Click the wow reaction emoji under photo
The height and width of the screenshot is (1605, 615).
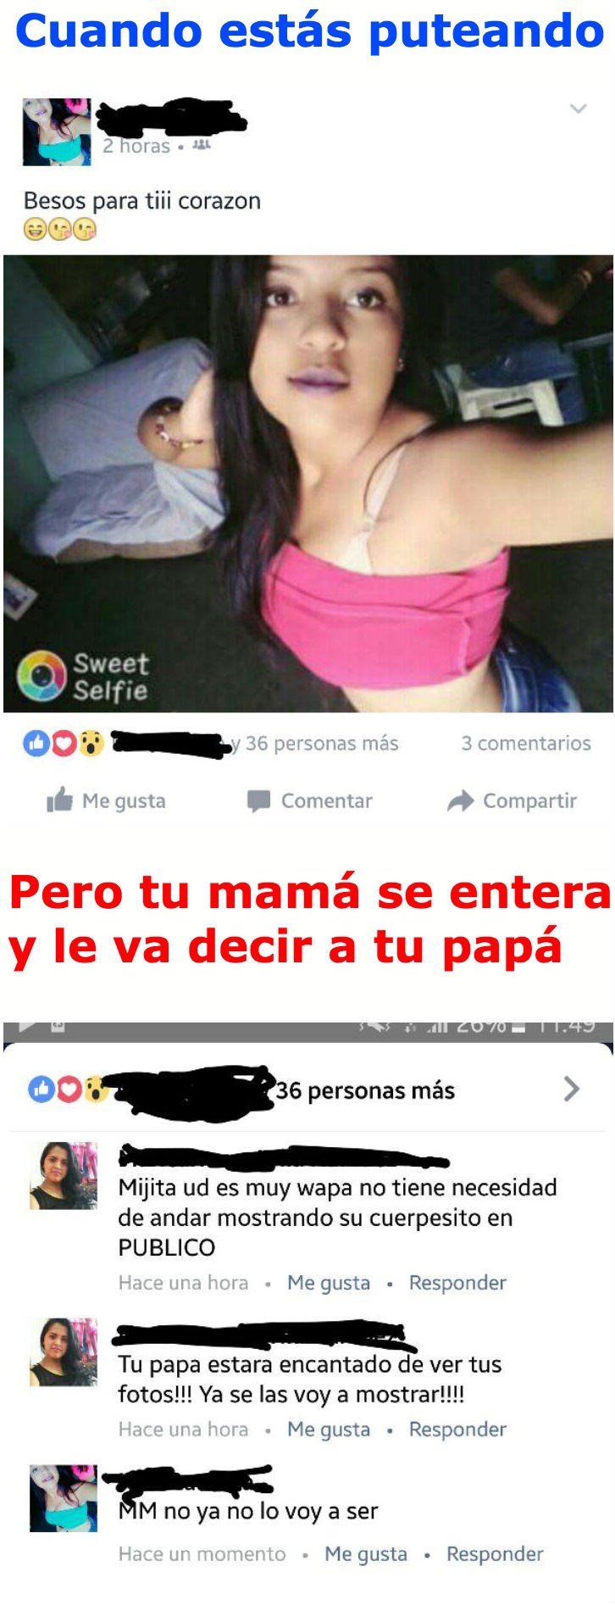[x=91, y=744]
